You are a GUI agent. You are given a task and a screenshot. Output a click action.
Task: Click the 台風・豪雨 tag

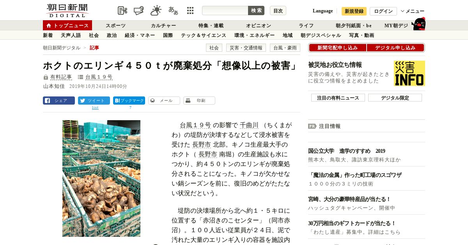coord(285,47)
